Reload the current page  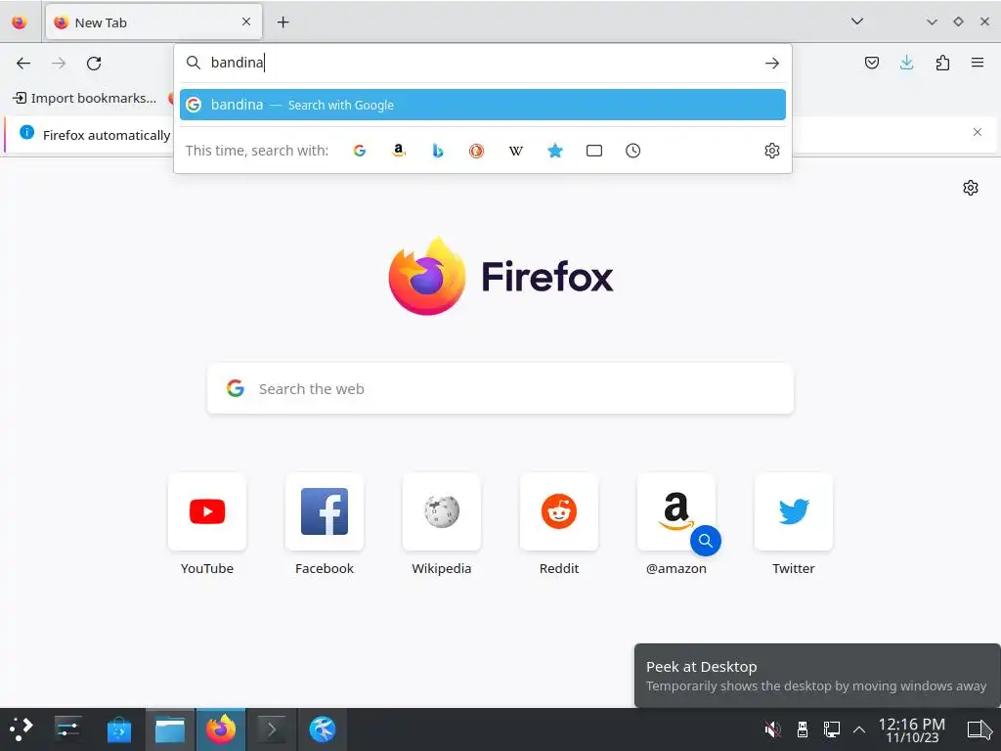pos(94,63)
